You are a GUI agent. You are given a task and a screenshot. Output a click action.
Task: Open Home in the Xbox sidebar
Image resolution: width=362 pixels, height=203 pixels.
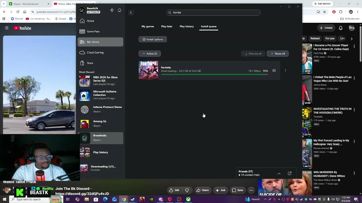pyautogui.click(x=100, y=21)
